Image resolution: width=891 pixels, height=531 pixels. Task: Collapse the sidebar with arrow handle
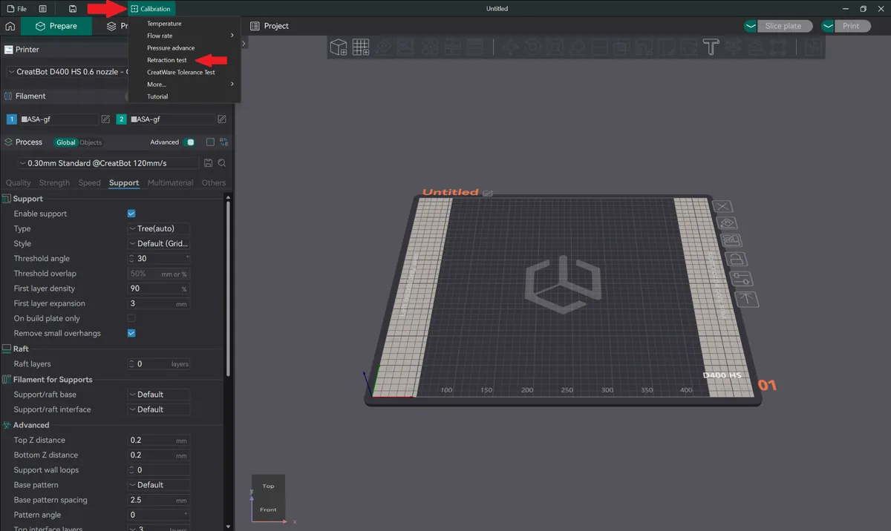244,44
